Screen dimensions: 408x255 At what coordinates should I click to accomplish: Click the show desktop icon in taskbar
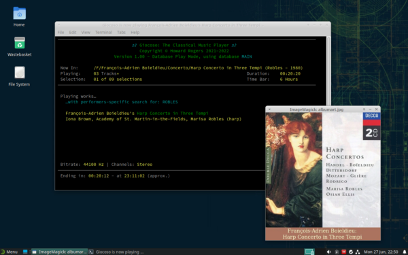[x=25, y=252]
